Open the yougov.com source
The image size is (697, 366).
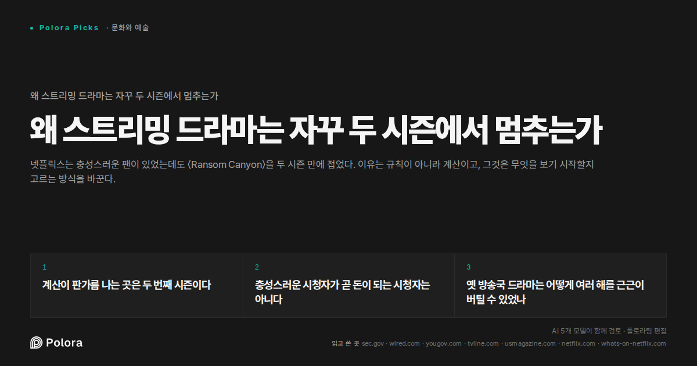(444, 343)
